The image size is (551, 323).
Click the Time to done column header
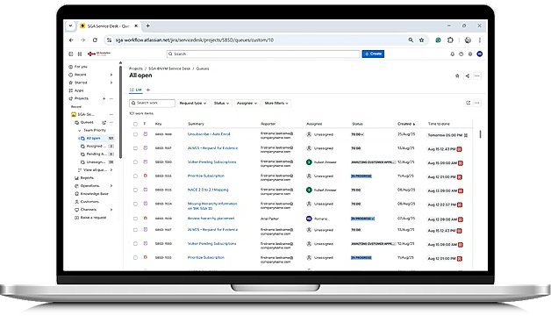[x=439, y=124]
